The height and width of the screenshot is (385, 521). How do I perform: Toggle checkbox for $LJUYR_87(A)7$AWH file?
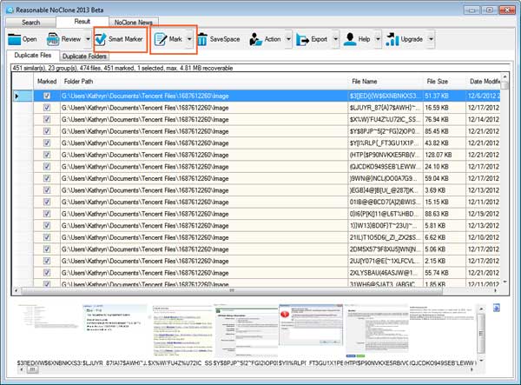pos(46,109)
